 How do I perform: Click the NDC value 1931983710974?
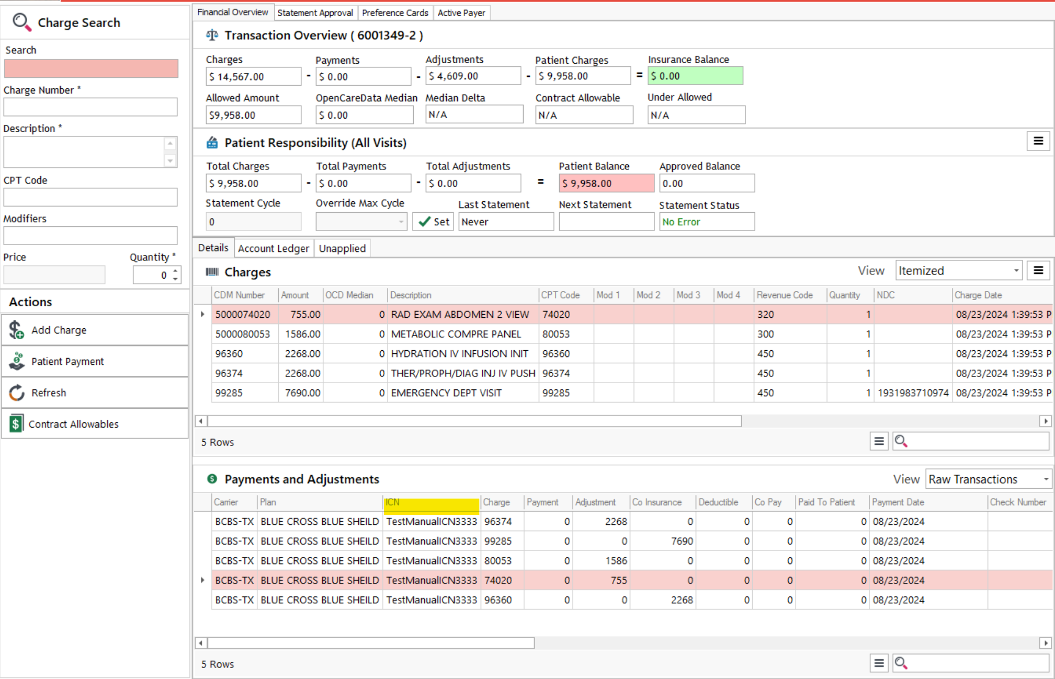tap(913, 393)
